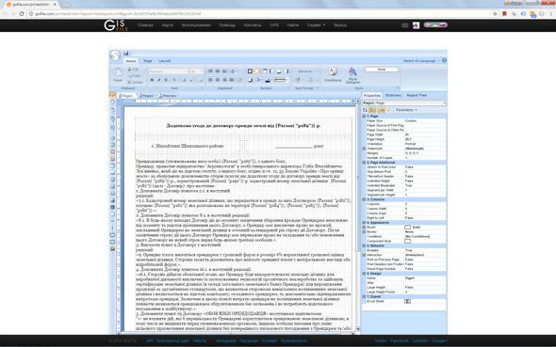Open the Preview tab of the report
The height and width of the screenshot is (347, 556).
click(x=168, y=96)
